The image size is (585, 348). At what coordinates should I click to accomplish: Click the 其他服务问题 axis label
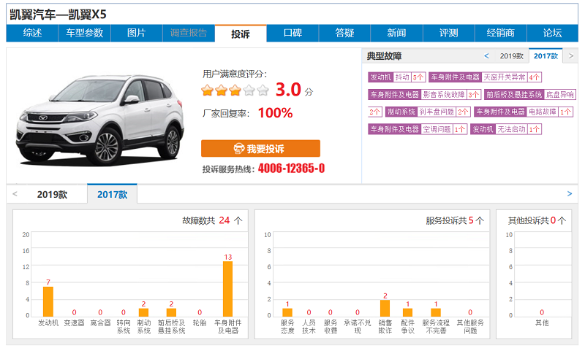(470, 327)
